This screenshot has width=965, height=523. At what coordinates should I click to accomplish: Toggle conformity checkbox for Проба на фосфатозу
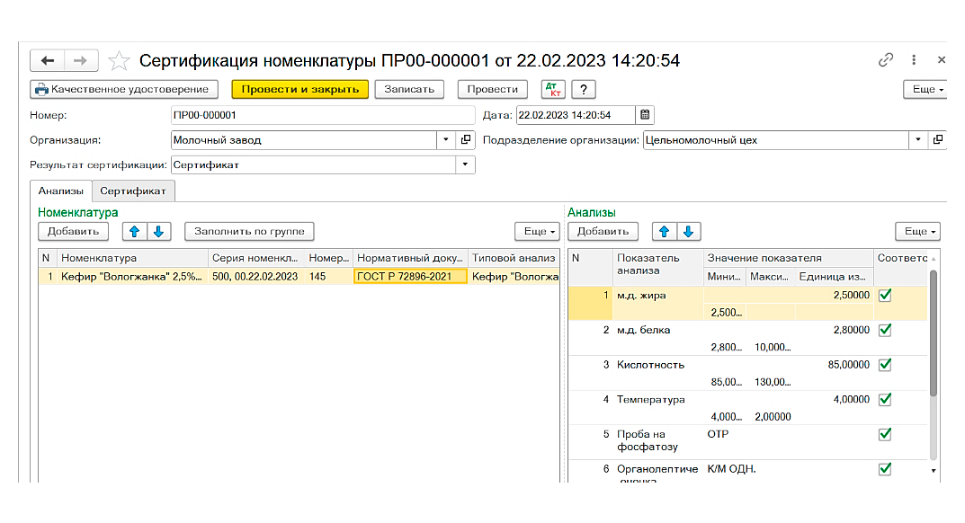coord(885,434)
